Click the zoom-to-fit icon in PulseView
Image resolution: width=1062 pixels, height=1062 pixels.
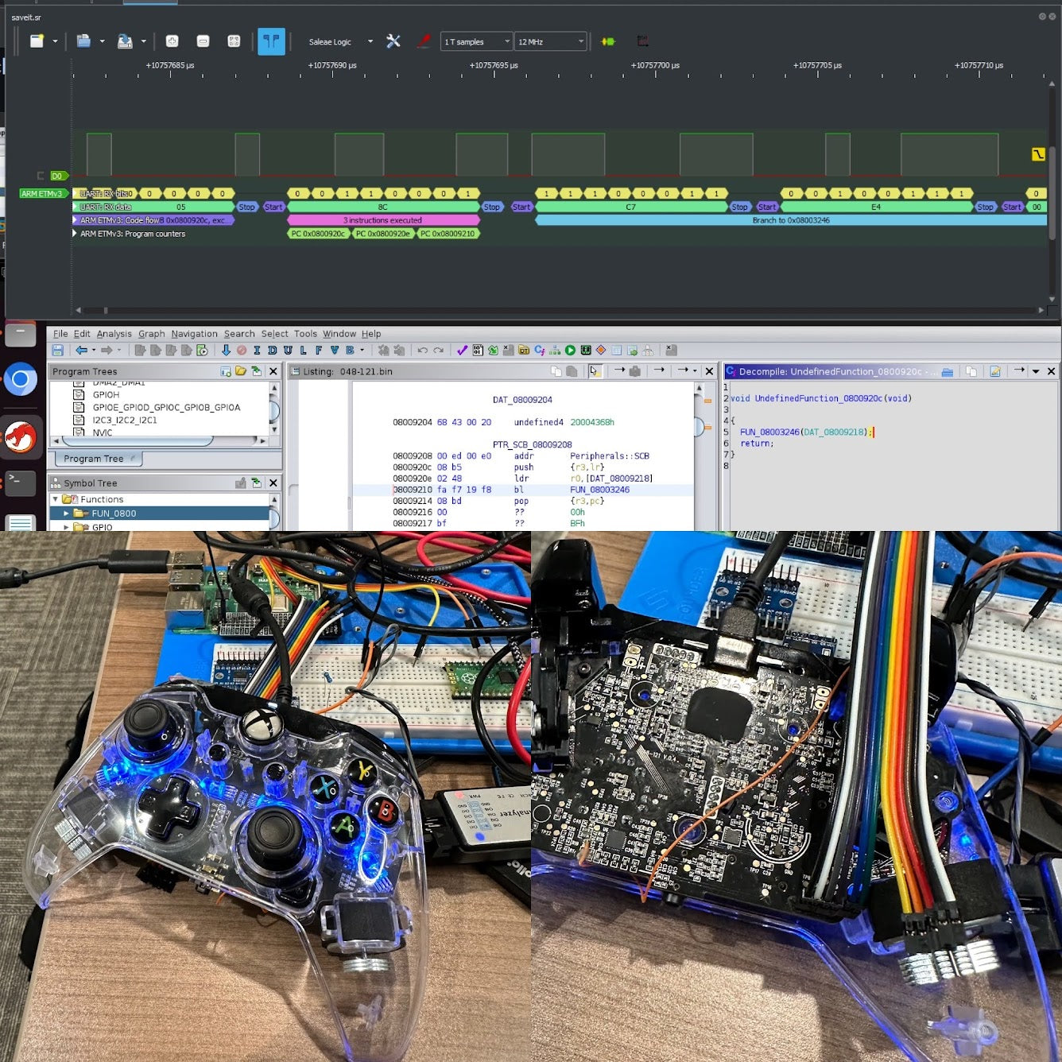point(234,41)
